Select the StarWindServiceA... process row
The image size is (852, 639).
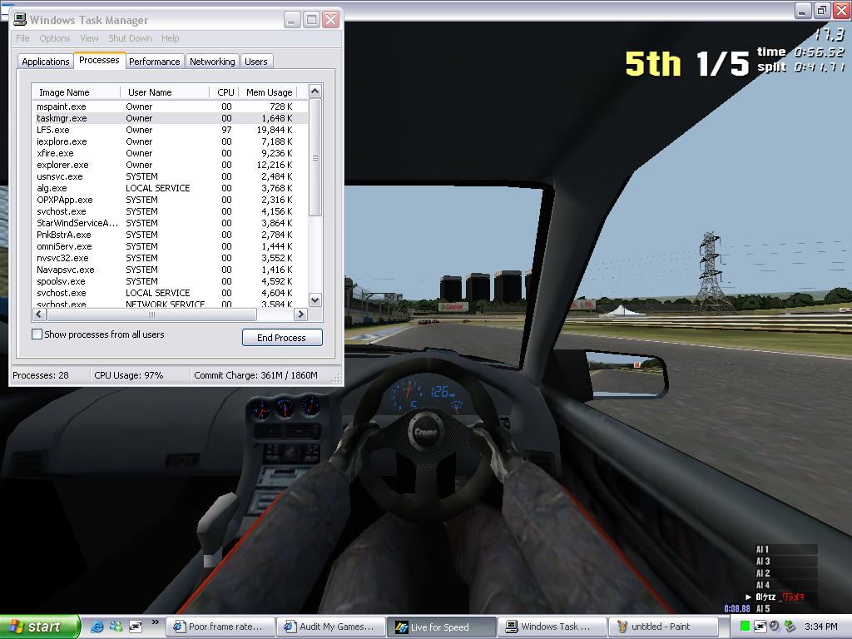click(170, 223)
